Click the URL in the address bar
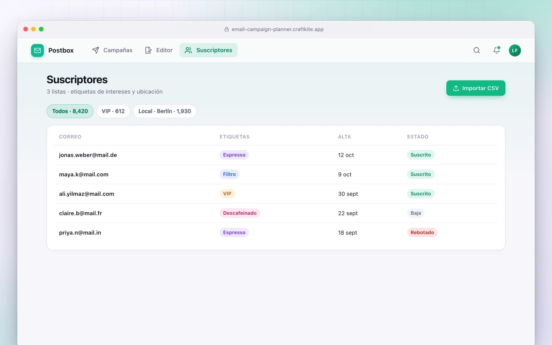 (278, 29)
